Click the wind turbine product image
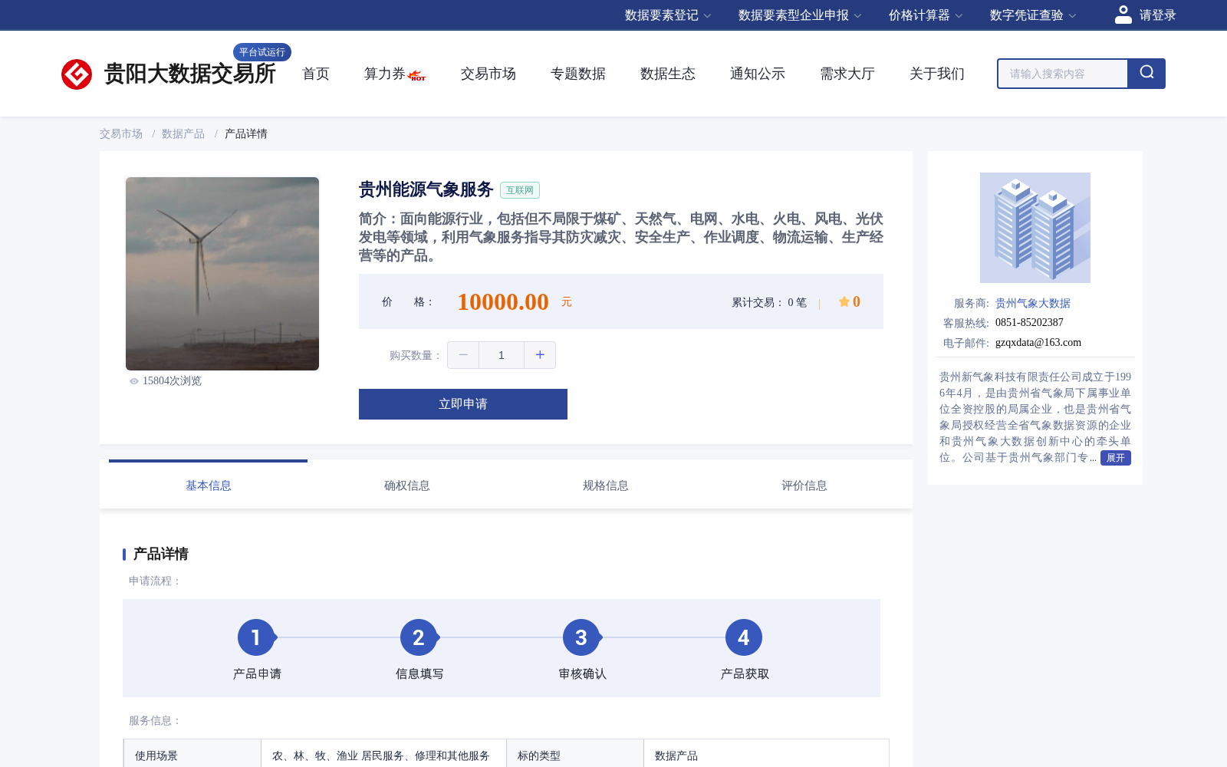Screen dimensions: 1227x767 (222, 274)
